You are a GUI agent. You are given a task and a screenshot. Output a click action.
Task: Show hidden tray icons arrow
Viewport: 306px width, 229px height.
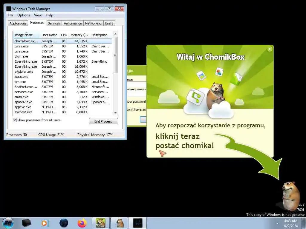277,223
